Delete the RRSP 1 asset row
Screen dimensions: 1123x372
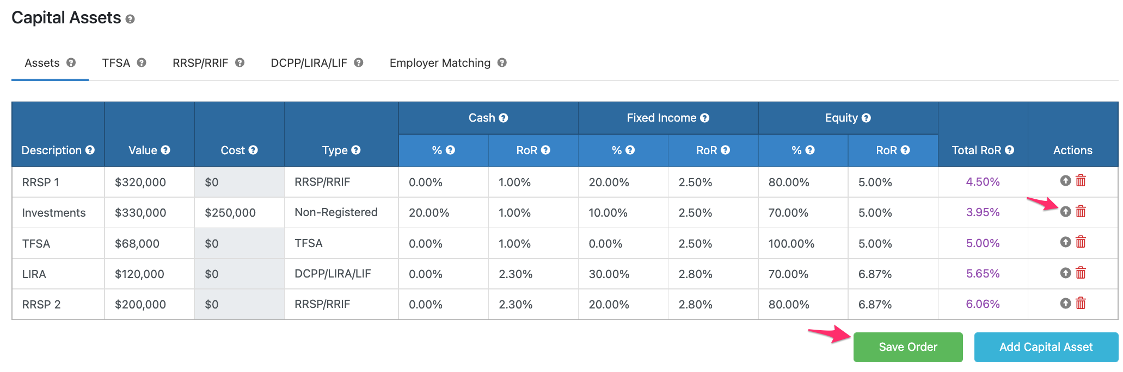coord(1081,180)
